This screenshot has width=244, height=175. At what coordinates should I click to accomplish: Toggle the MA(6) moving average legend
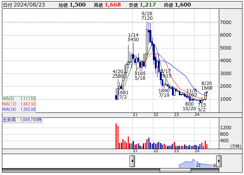point(19,98)
